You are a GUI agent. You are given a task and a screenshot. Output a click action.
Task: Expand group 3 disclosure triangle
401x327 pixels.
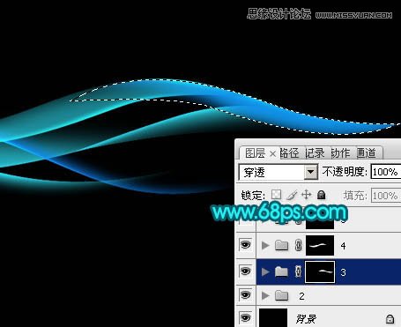[265, 271]
